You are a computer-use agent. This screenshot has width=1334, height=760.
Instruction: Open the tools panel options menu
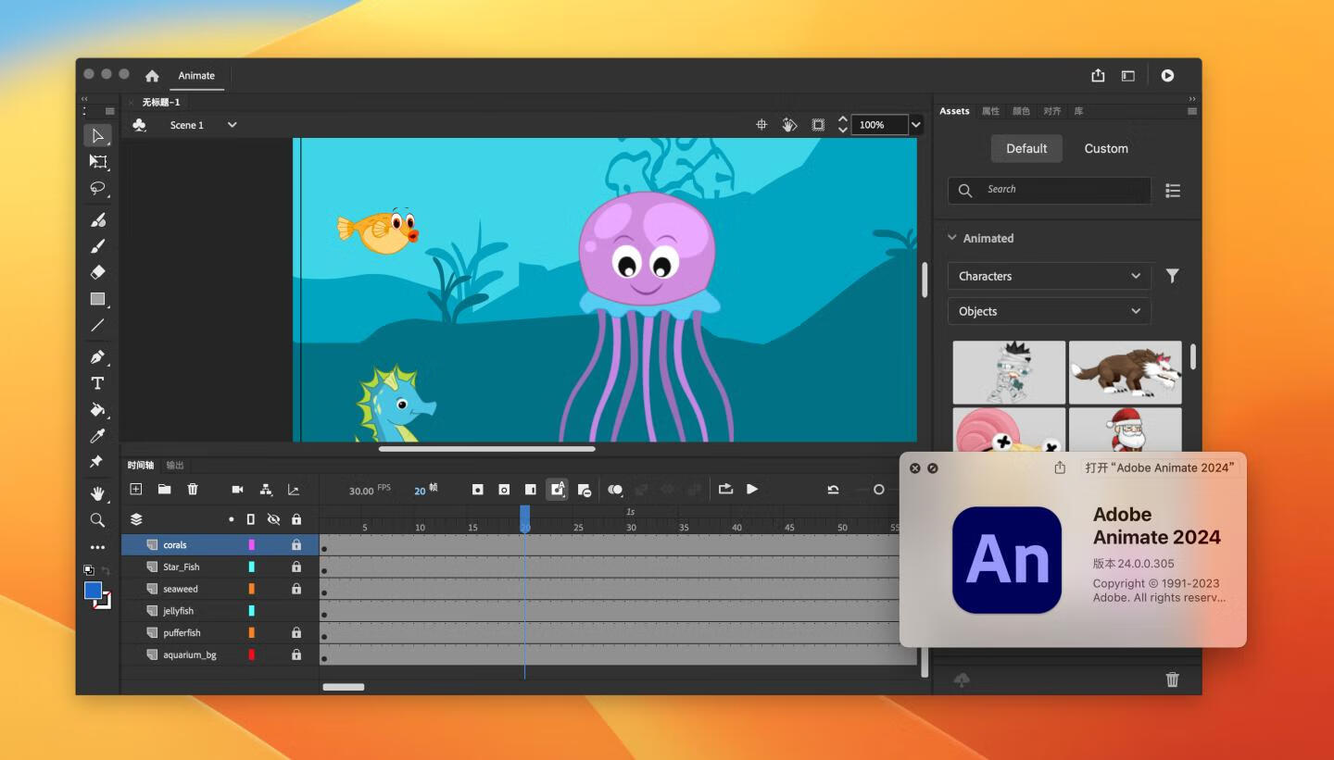point(110,111)
